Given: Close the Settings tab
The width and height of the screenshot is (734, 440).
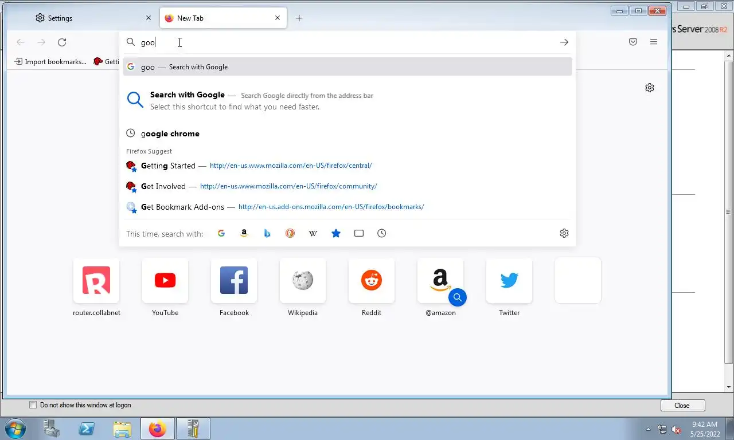Looking at the screenshot, I should [149, 18].
